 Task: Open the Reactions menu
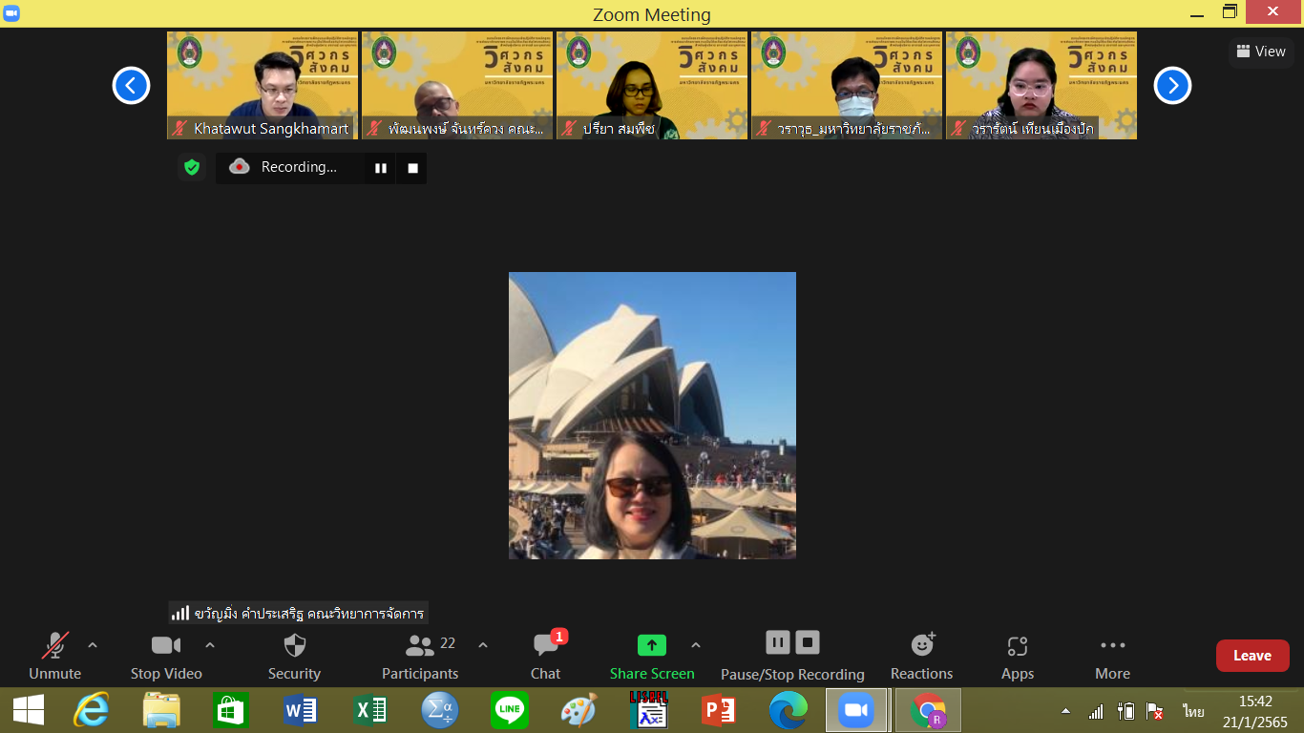(x=922, y=656)
